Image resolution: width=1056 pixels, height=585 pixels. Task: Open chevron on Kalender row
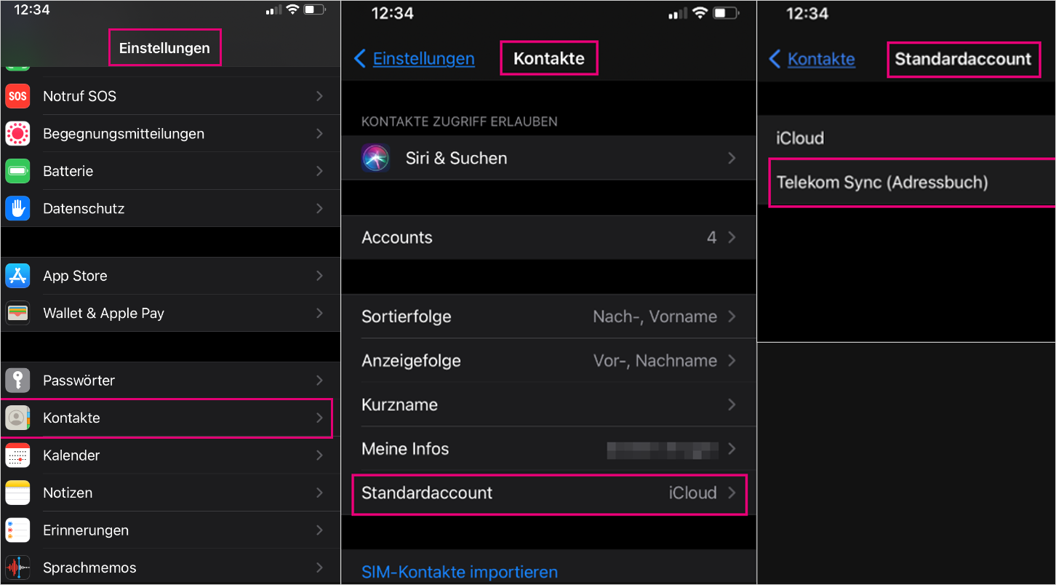click(x=319, y=455)
